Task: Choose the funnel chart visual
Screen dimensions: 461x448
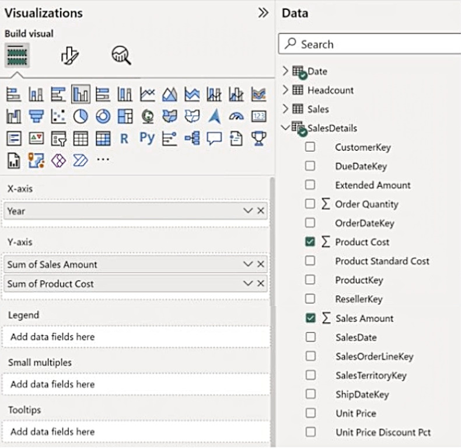Action: 36,116
